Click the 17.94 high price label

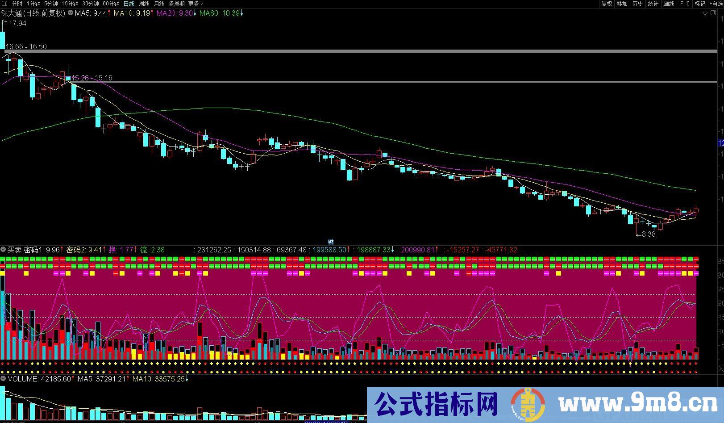click(17, 23)
